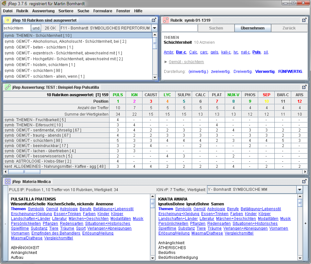The width and height of the screenshot is (311, 264).
Task: Click the minus button left of Pulsatilla pane
Action: point(6,224)
